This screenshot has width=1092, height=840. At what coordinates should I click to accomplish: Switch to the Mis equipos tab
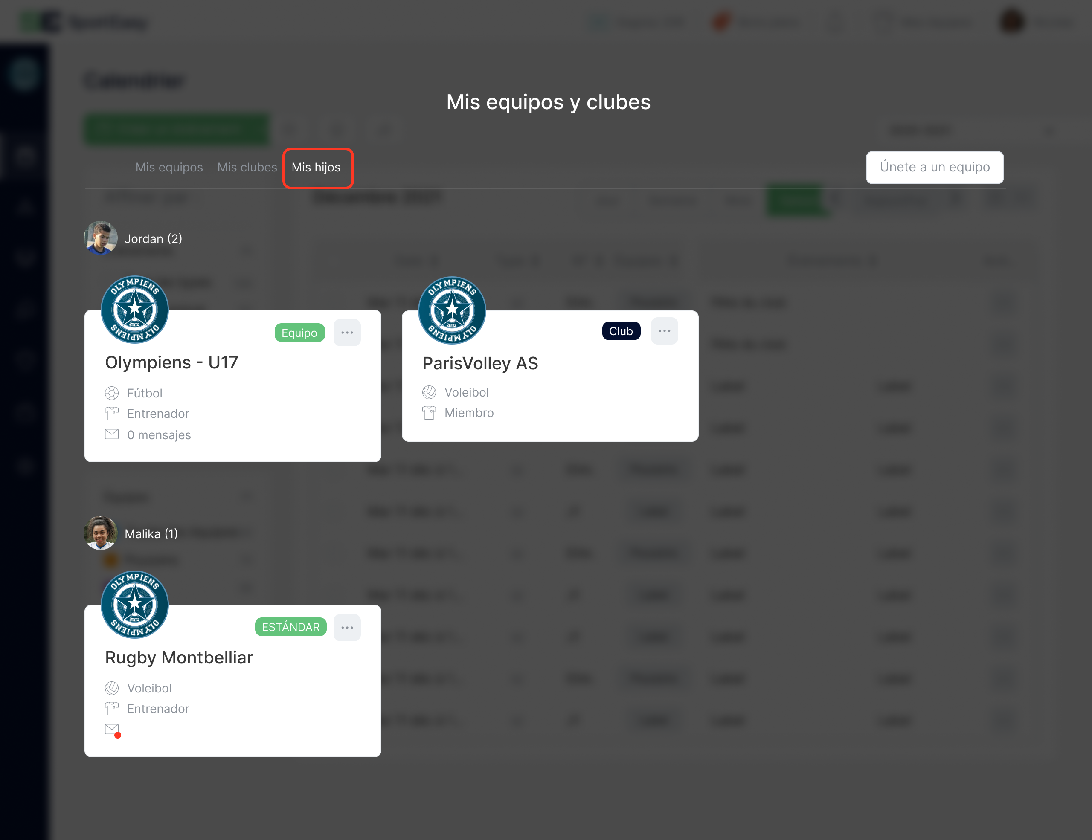(169, 168)
